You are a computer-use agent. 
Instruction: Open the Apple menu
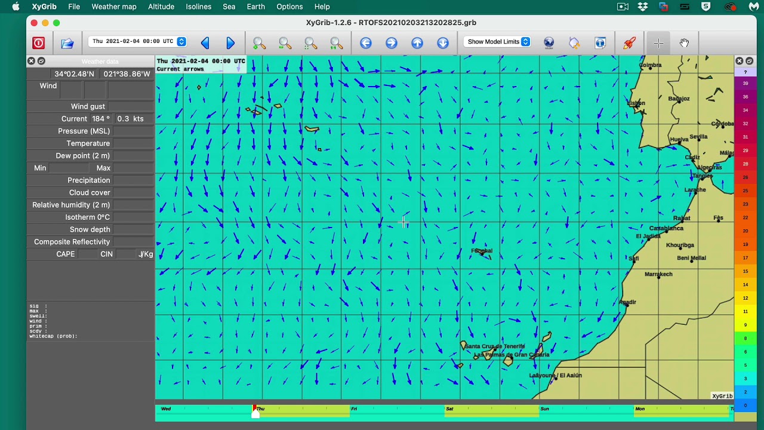[x=16, y=7]
